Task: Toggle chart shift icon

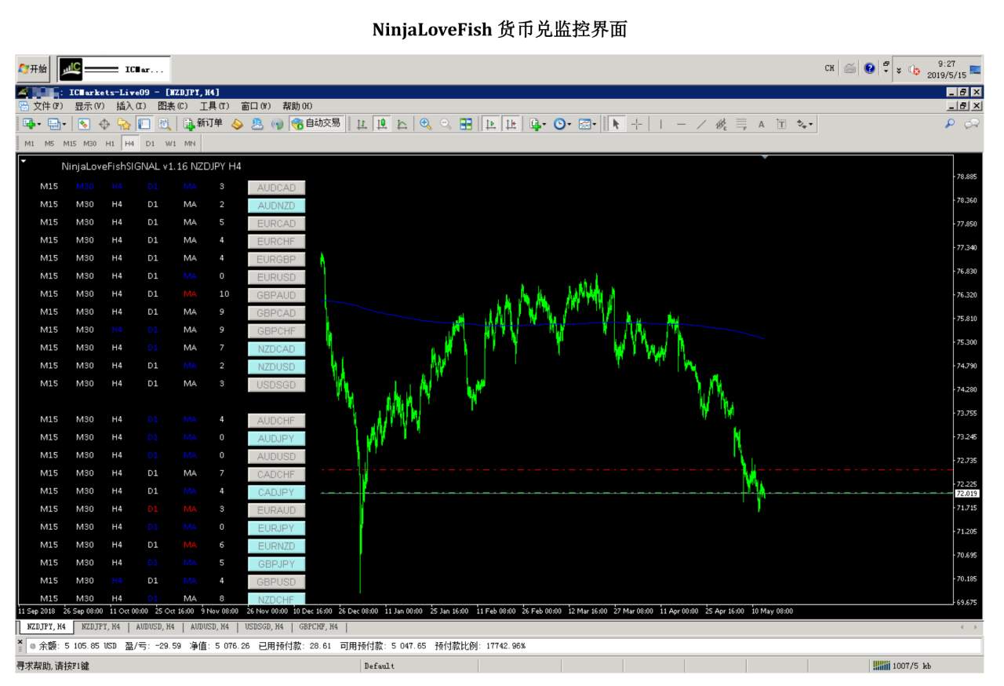Action: click(511, 124)
